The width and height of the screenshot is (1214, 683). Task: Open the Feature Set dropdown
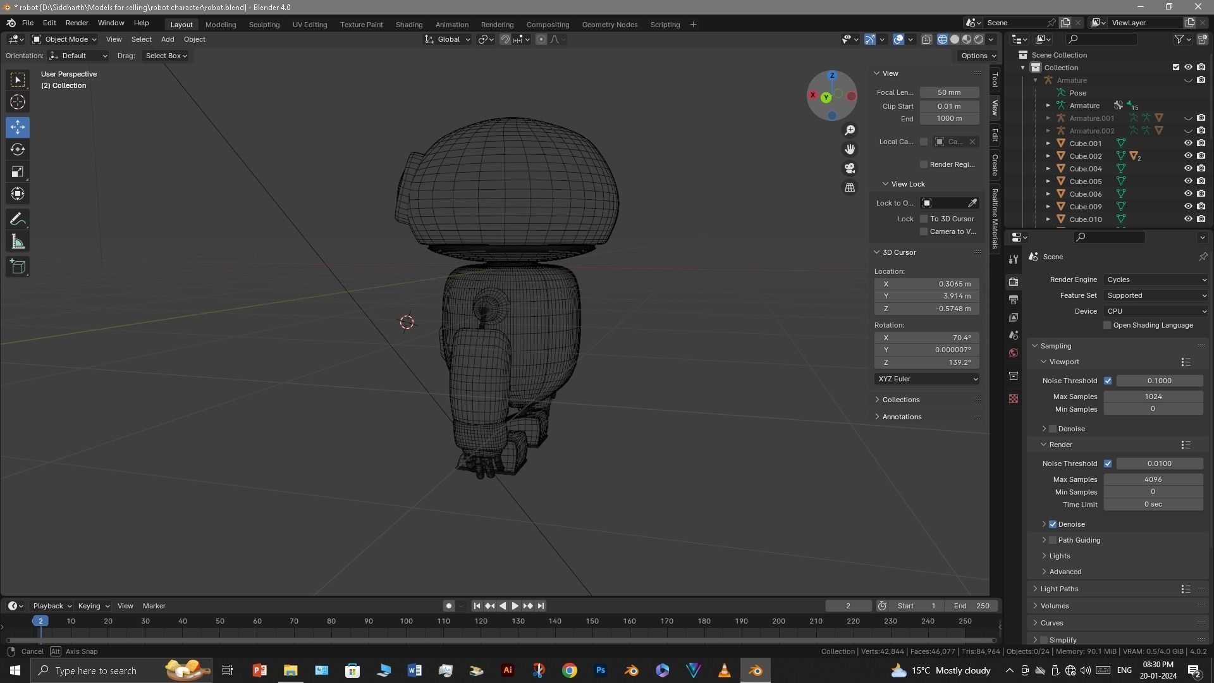(1156, 295)
